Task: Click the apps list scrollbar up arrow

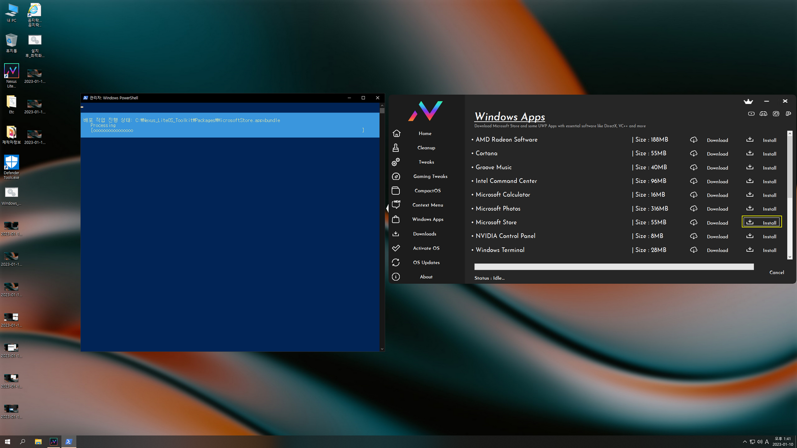Action: pyautogui.click(x=790, y=134)
